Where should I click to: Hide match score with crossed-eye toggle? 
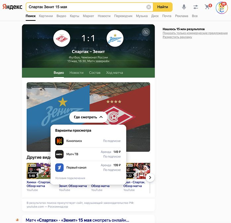(146, 32)
